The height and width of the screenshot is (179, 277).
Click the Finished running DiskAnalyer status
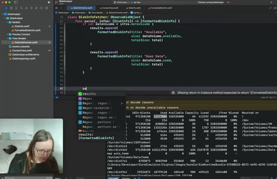[x=211, y=2]
